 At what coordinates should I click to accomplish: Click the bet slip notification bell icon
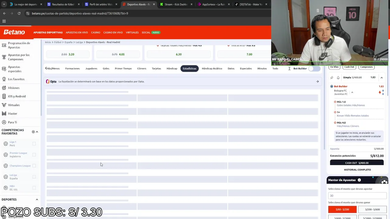(338, 78)
